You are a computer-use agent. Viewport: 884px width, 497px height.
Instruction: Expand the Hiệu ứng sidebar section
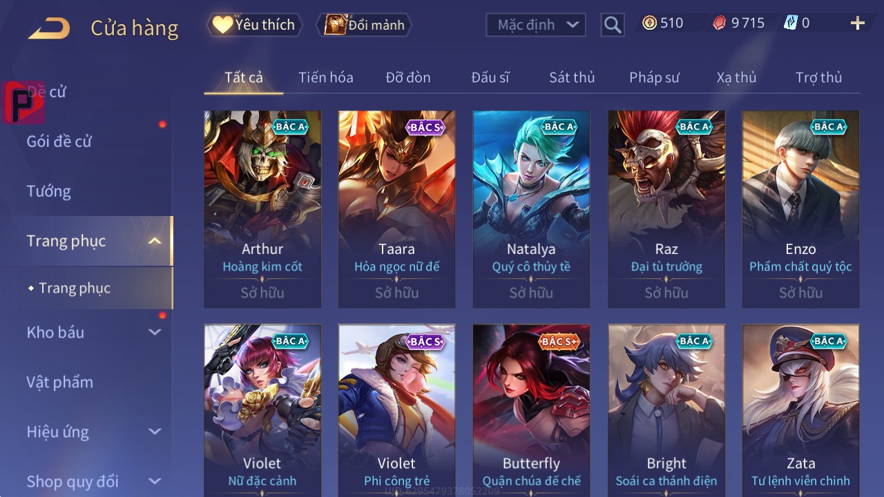coord(155,431)
